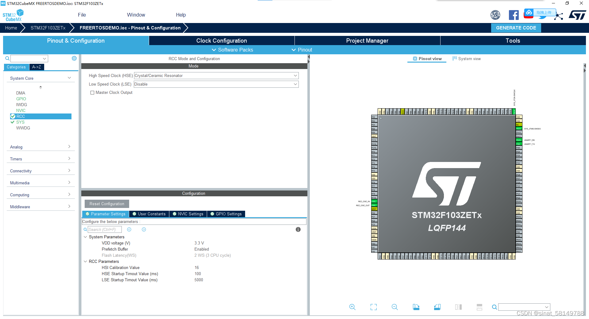
Task: Click the PA10 USART1_RX green pin
Action: 518,140
